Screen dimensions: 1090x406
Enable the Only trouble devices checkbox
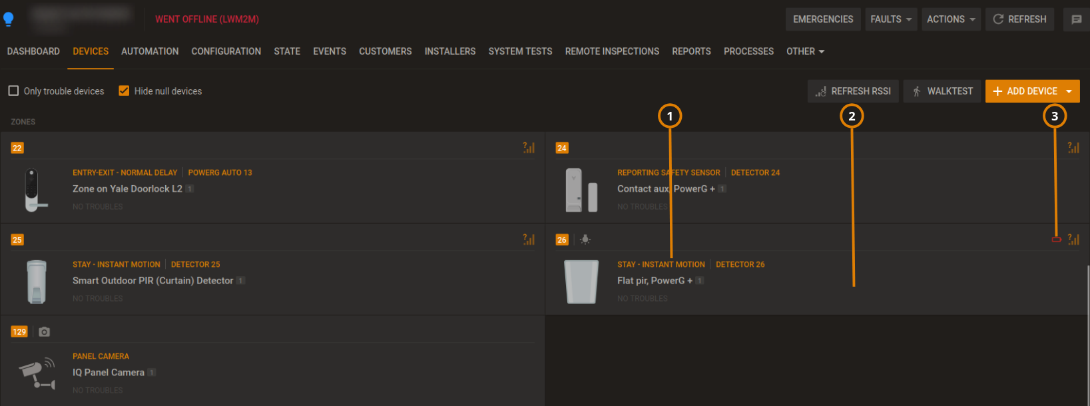pos(13,91)
